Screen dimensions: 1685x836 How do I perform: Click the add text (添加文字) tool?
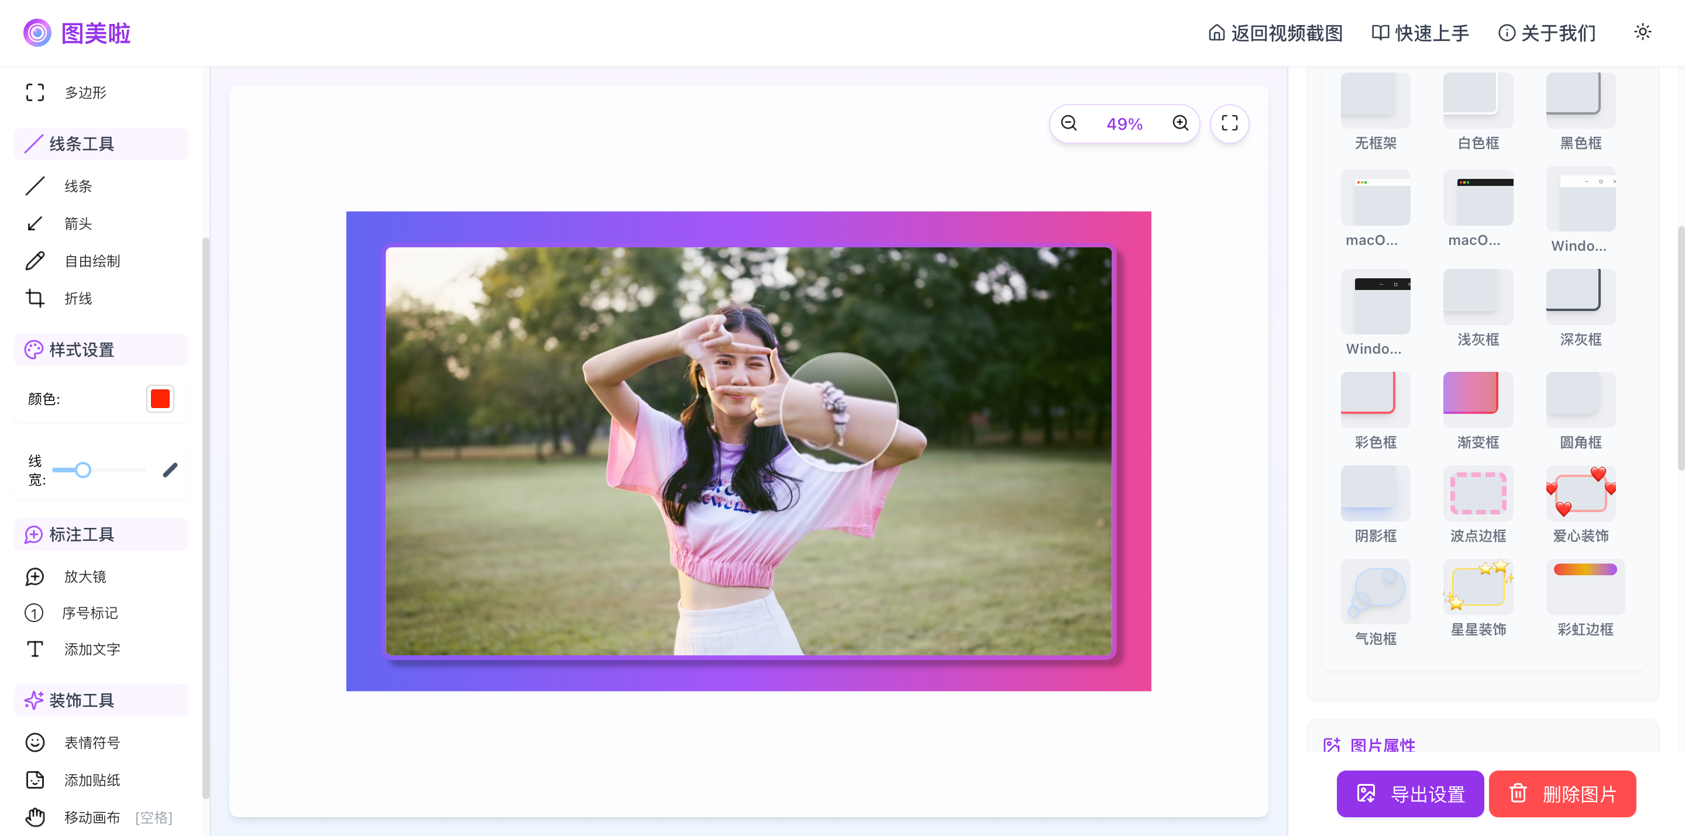click(92, 649)
